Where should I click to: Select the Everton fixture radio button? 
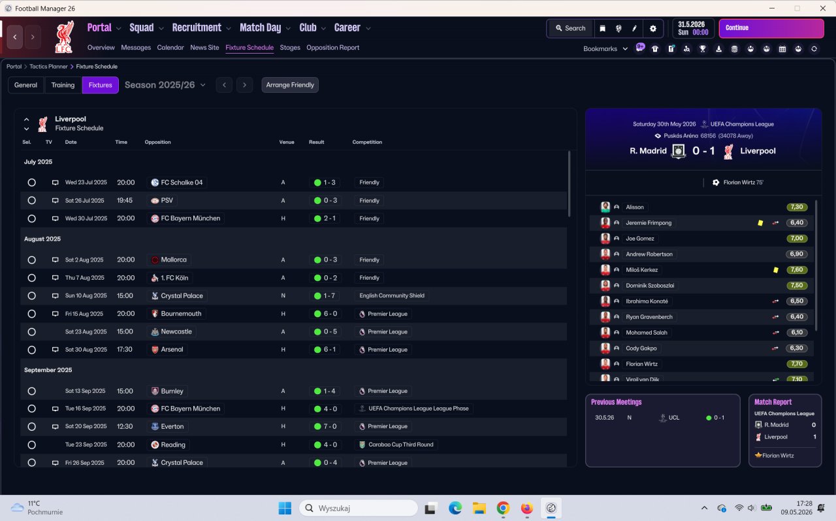point(31,426)
